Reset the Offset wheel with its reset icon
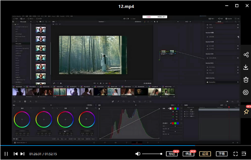 96,108
